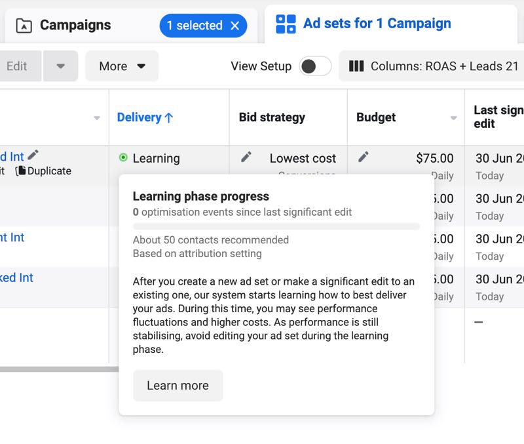The width and height of the screenshot is (524, 444).
Task: Open the More dropdown menu
Action: (x=122, y=66)
